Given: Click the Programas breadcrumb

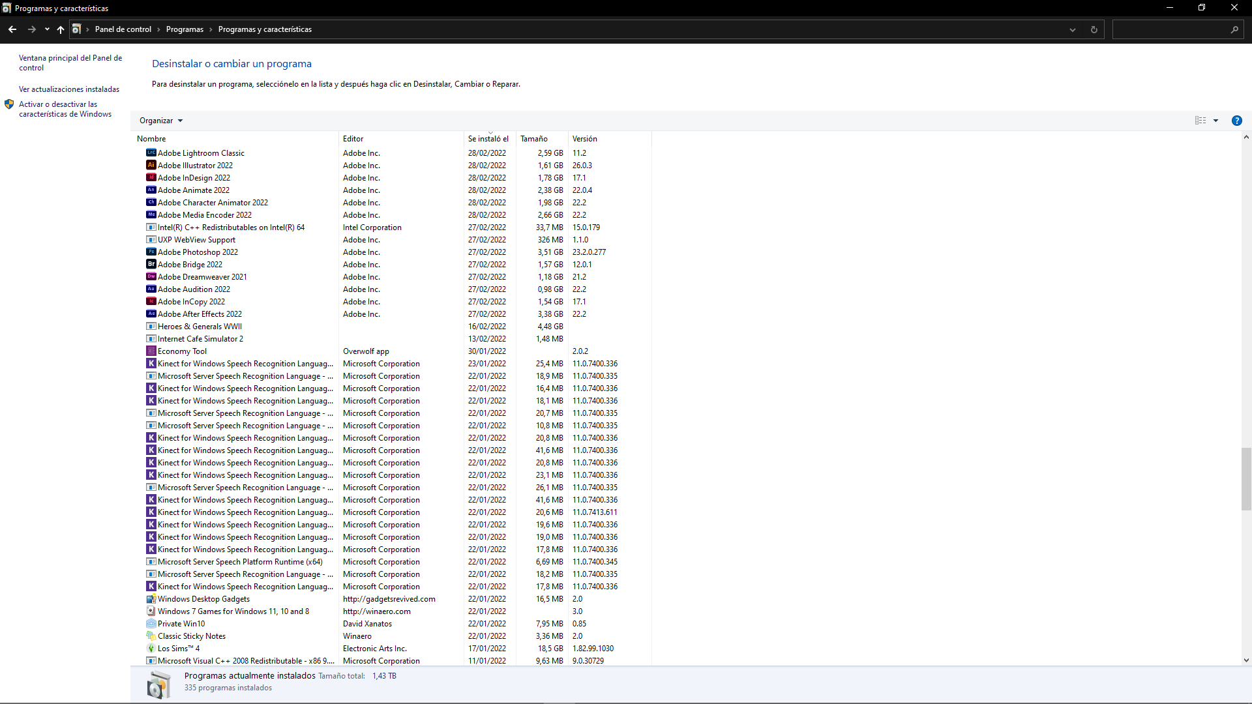Looking at the screenshot, I should [x=185, y=29].
